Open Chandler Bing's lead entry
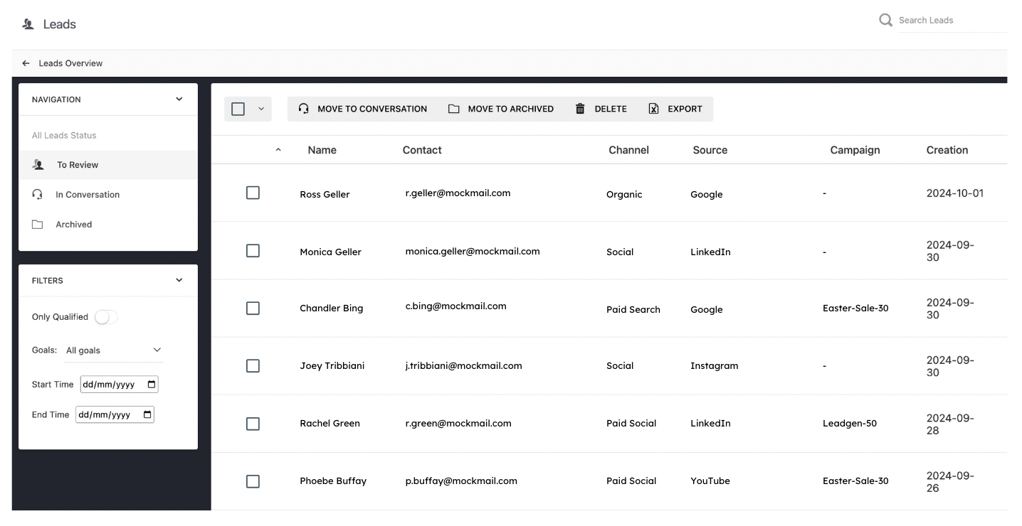This screenshot has height=526, width=1022. (x=331, y=308)
